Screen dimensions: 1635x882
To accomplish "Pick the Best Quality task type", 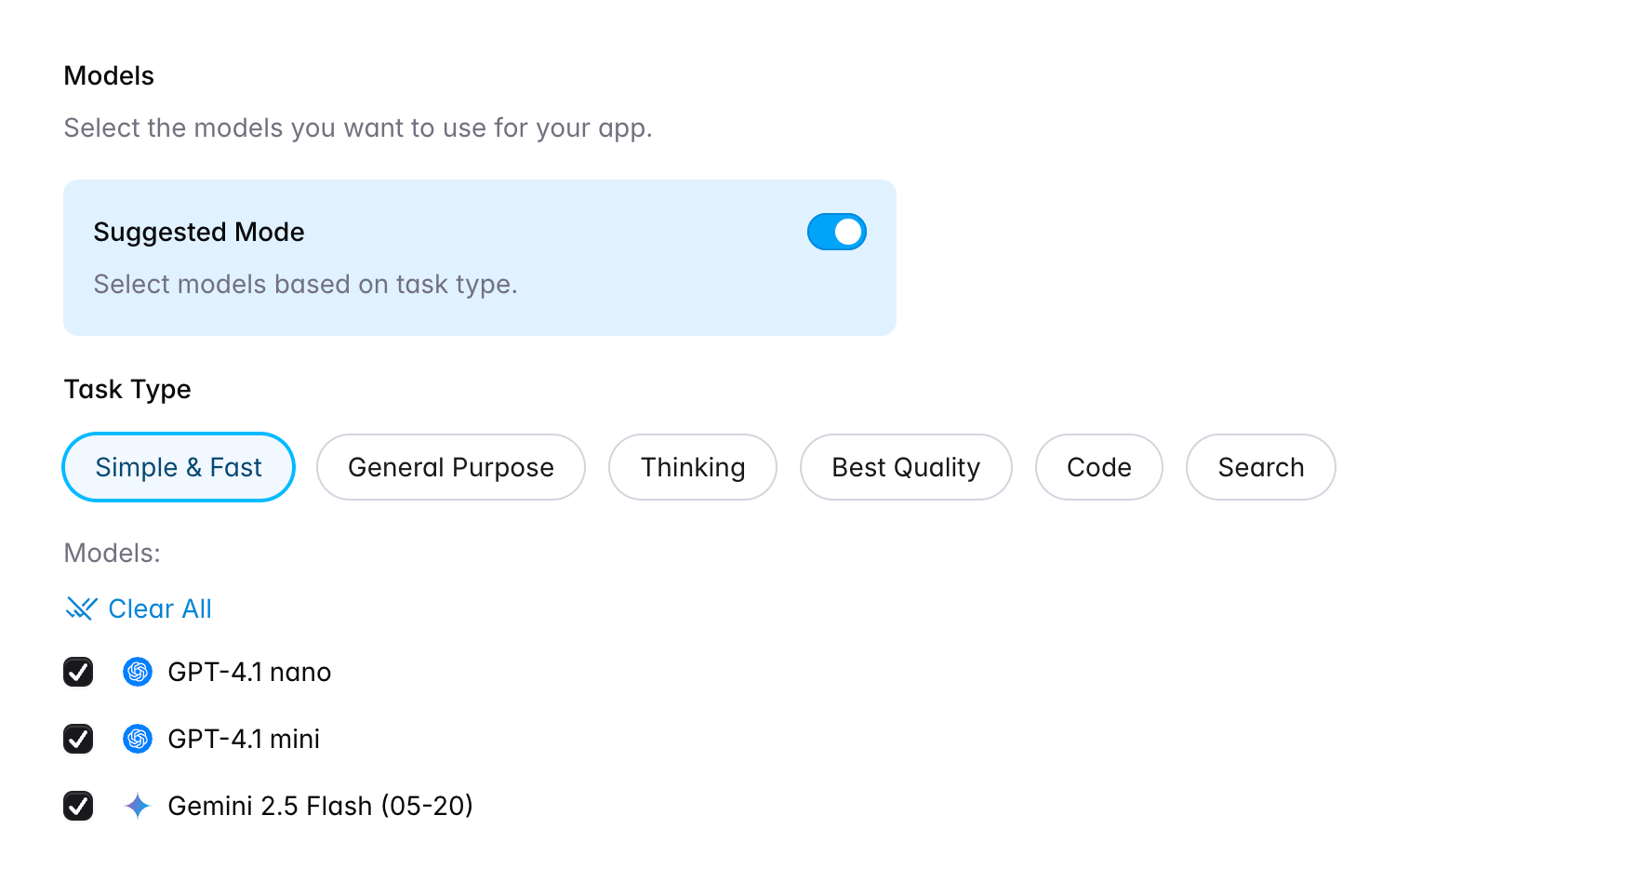I will click(x=906, y=467).
